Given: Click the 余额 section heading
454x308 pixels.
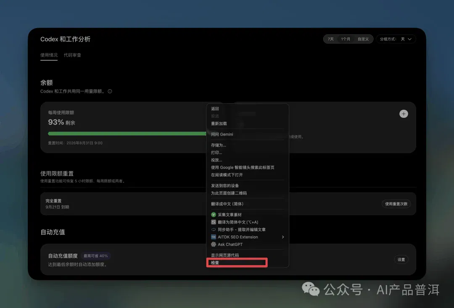Looking at the screenshot, I should [46, 83].
